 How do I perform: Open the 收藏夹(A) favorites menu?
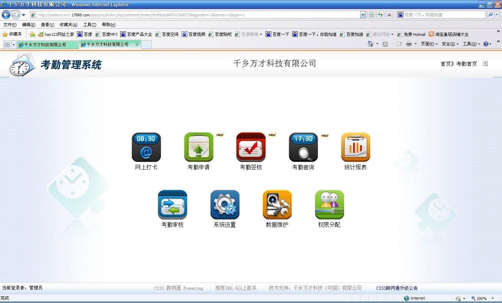click(x=68, y=25)
